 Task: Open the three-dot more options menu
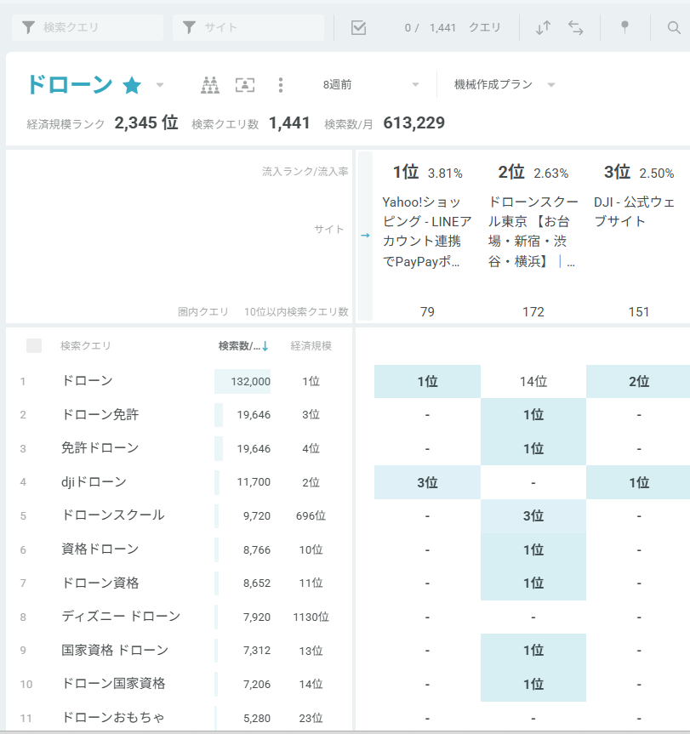click(281, 85)
